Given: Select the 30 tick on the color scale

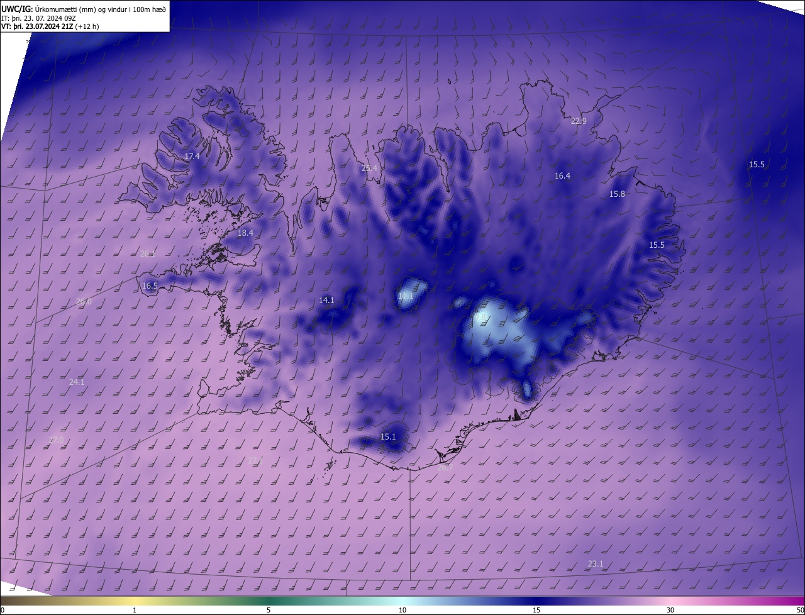Looking at the screenshot, I should coord(670,610).
